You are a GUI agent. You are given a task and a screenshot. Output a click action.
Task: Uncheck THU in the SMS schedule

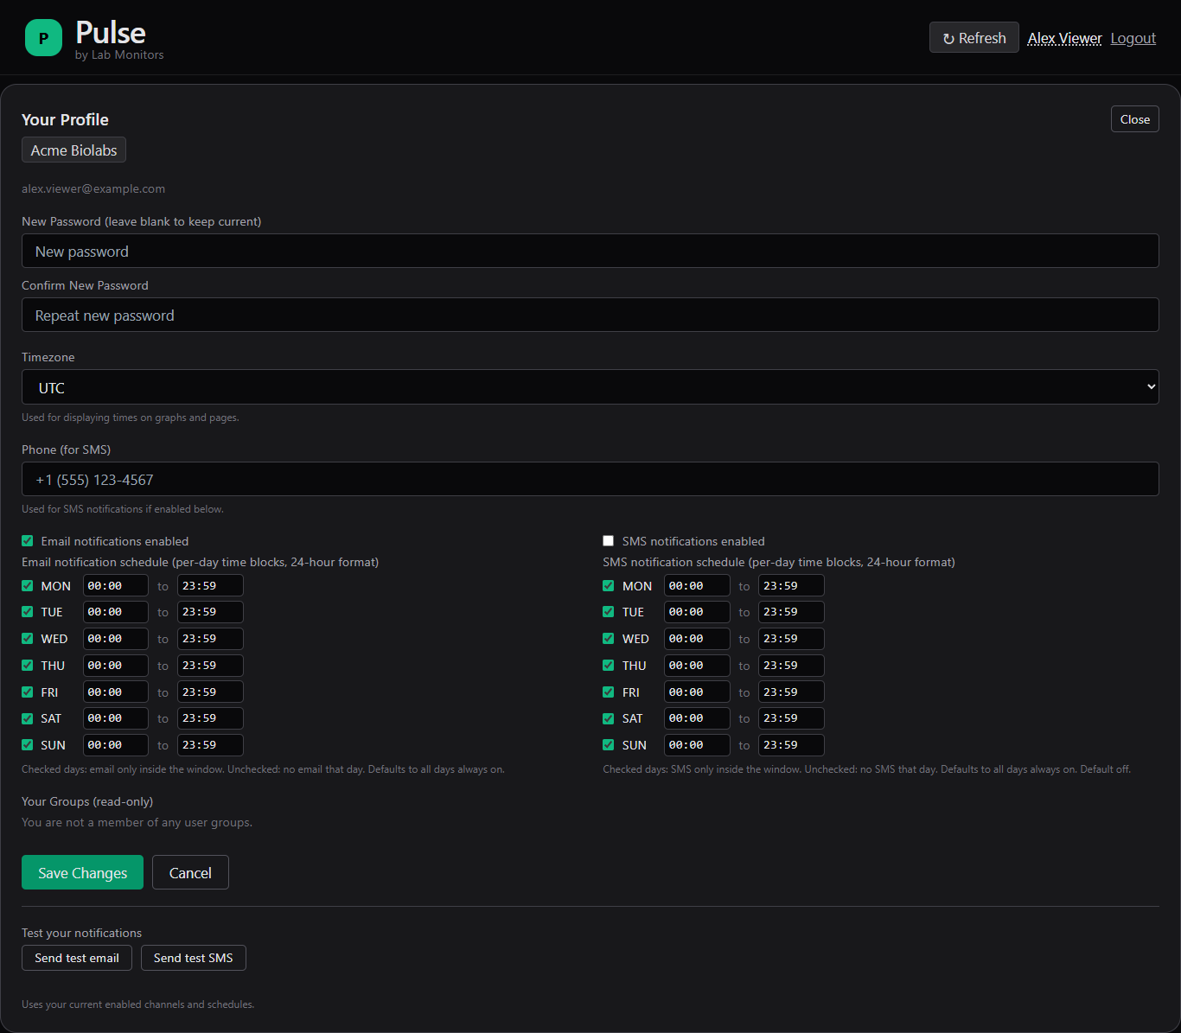click(x=609, y=666)
